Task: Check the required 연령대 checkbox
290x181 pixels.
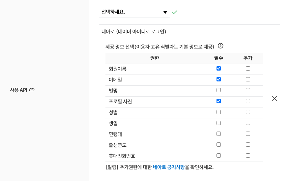Action: click(x=218, y=134)
